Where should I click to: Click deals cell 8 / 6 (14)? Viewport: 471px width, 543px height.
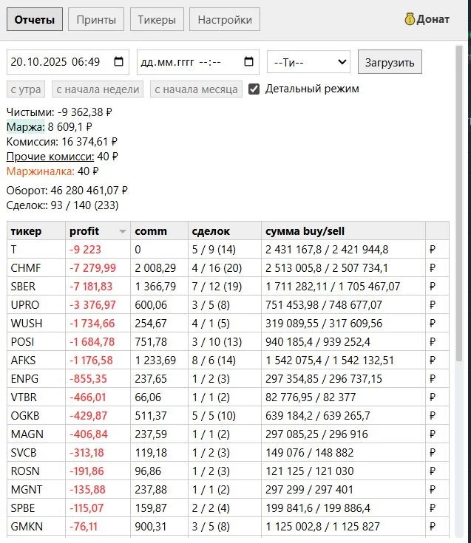214,361
